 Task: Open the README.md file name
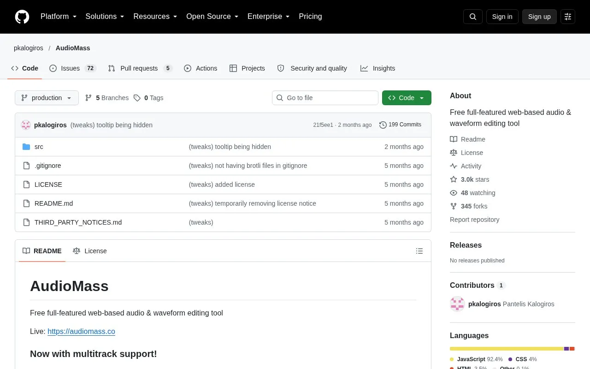53,203
